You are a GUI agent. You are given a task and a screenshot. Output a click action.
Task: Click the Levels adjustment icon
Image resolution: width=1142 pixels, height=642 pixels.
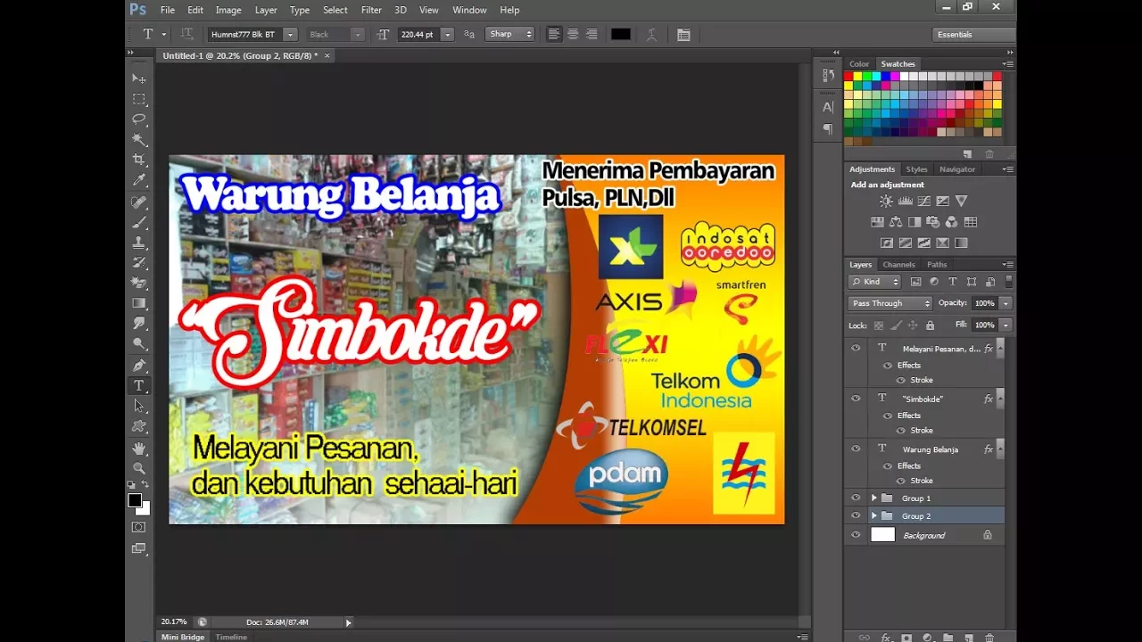pos(905,202)
